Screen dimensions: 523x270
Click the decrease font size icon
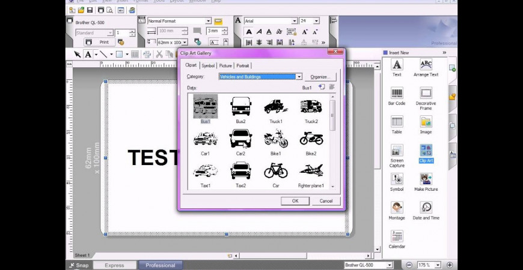point(315,32)
